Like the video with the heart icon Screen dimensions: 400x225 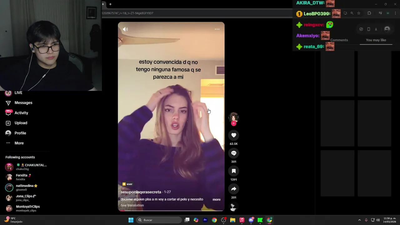[x=233, y=135]
